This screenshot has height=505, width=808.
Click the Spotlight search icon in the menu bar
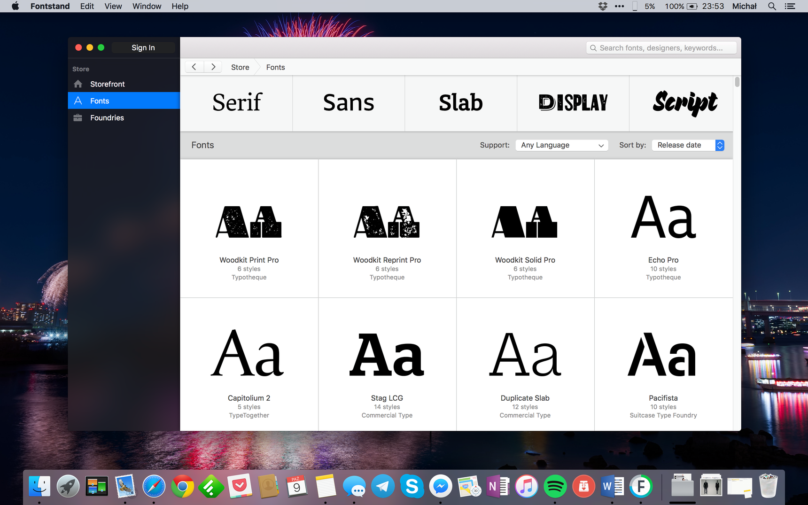(x=772, y=6)
